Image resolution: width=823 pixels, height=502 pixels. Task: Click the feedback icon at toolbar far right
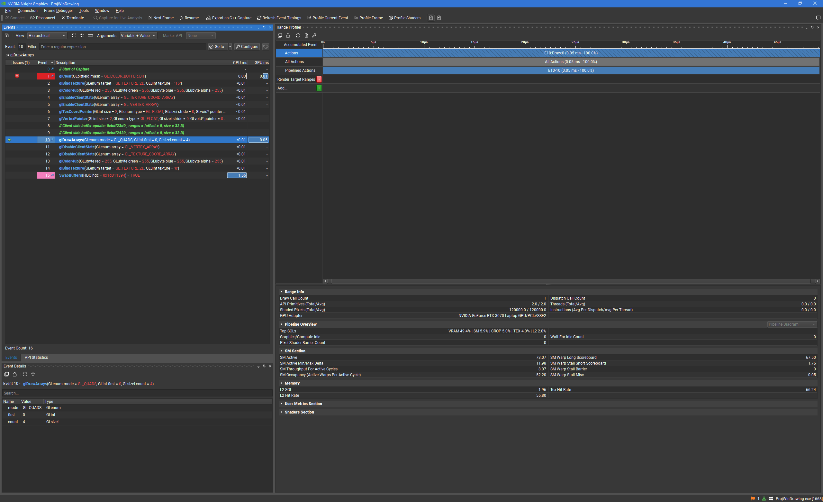click(818, 18)
